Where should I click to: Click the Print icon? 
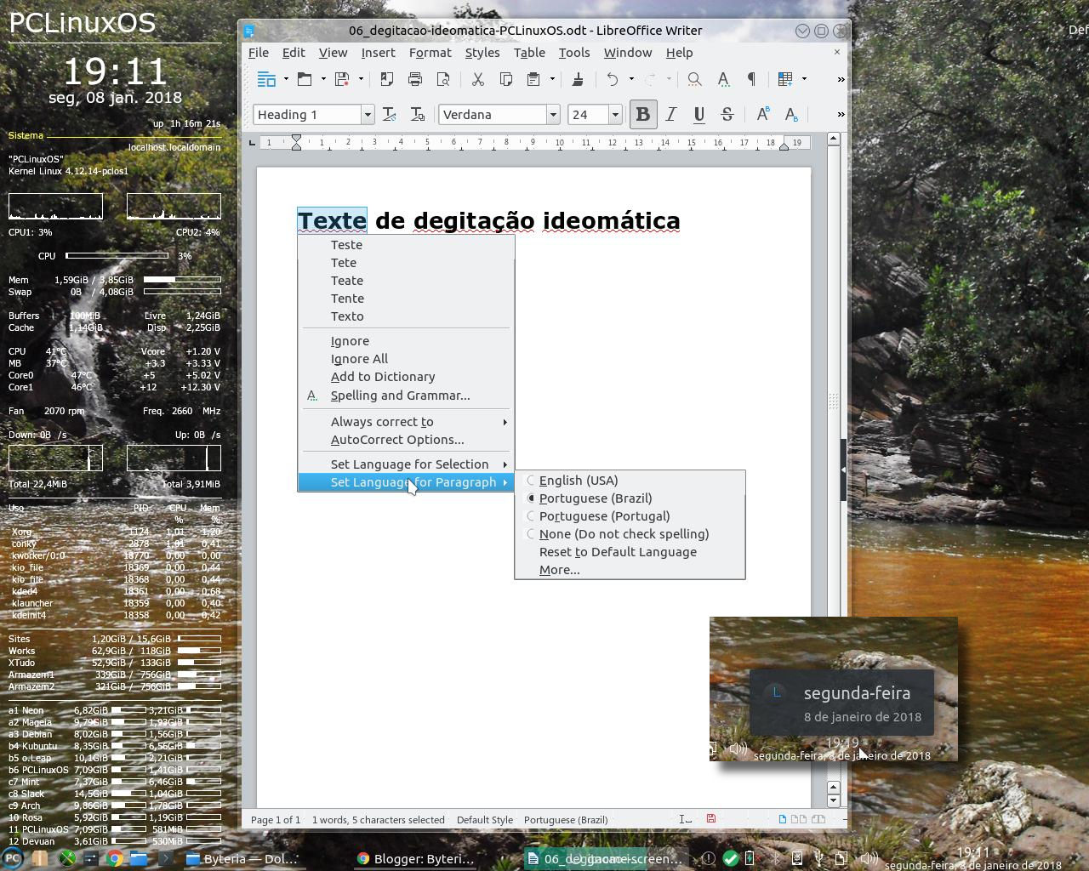coord(415,79)
